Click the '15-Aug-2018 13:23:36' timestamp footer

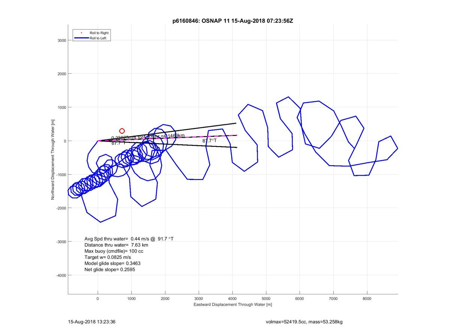coord(91,322)
